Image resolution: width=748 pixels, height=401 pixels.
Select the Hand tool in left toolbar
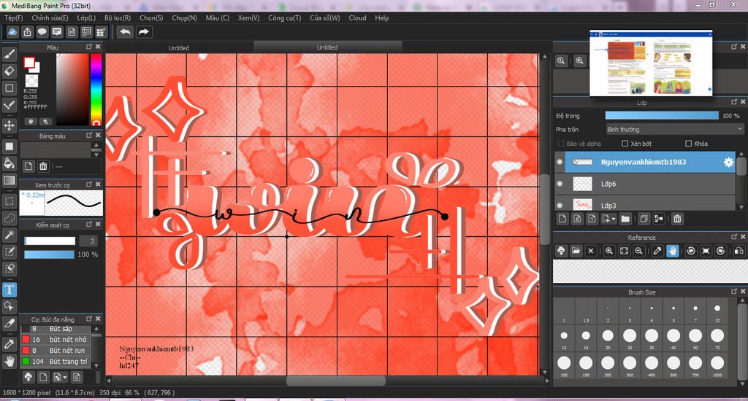9,361
